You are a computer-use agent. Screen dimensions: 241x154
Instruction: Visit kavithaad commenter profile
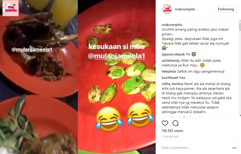pyautogui.click(x=170, y=78)
